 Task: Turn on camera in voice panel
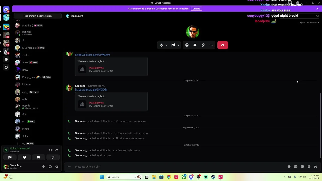tap(10, 157)
